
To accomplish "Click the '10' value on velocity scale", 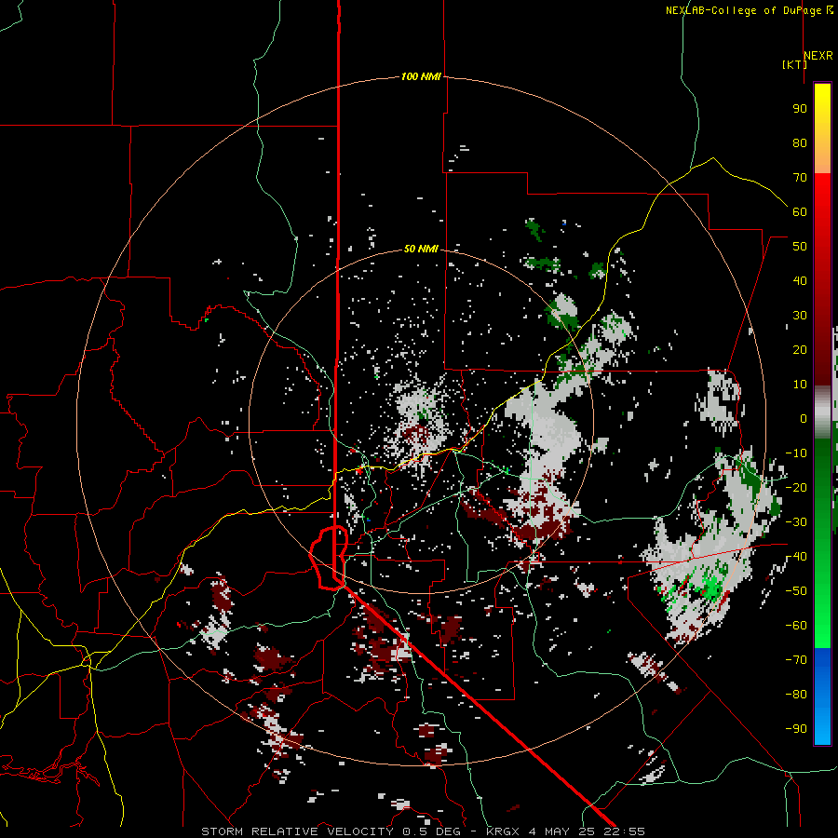I will pos(800,385).
